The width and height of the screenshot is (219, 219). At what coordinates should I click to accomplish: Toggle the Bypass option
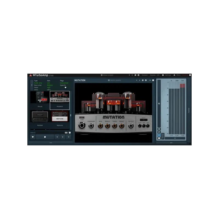pyautogui.click(x=153, y=75)
